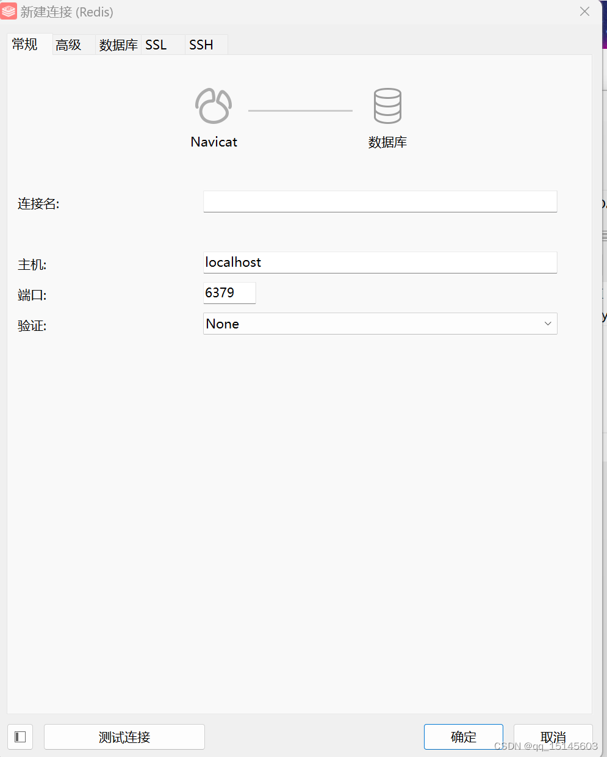Switch to the SSH tab
This screenshot has height=757, width=607.
[206, 45]
